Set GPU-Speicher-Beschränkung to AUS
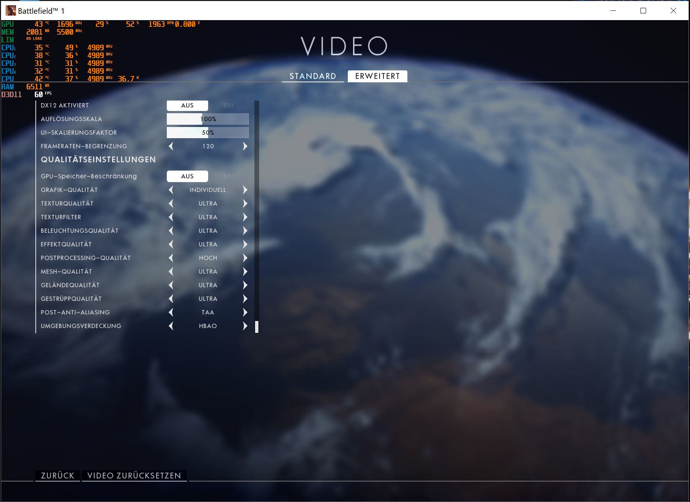 point(187,176)
